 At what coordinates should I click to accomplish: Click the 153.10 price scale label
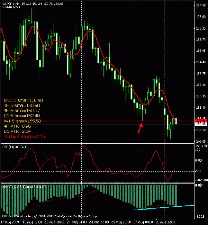pos(201,85)
